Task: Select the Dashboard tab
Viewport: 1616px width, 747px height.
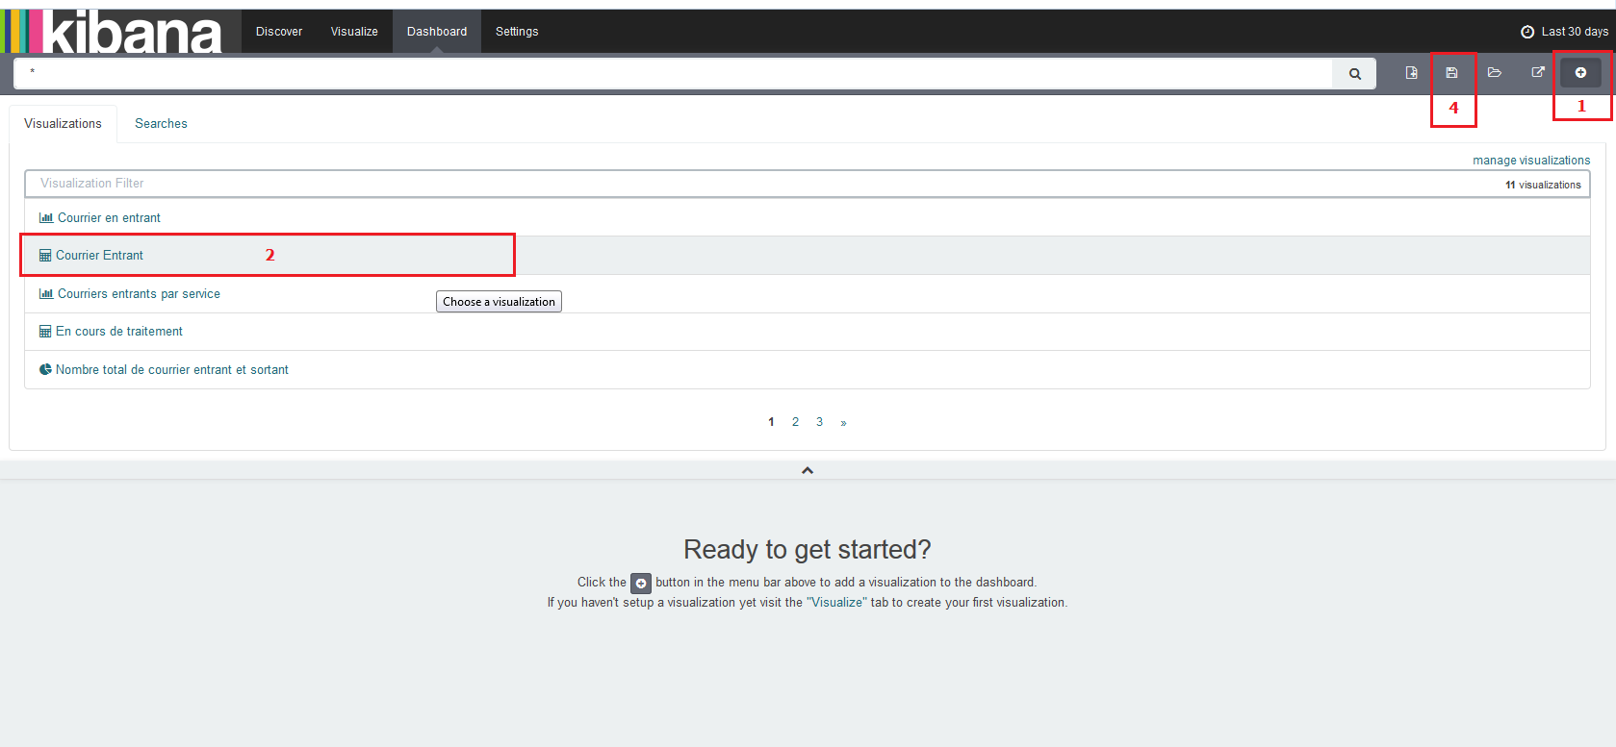Action: (437, 32)
